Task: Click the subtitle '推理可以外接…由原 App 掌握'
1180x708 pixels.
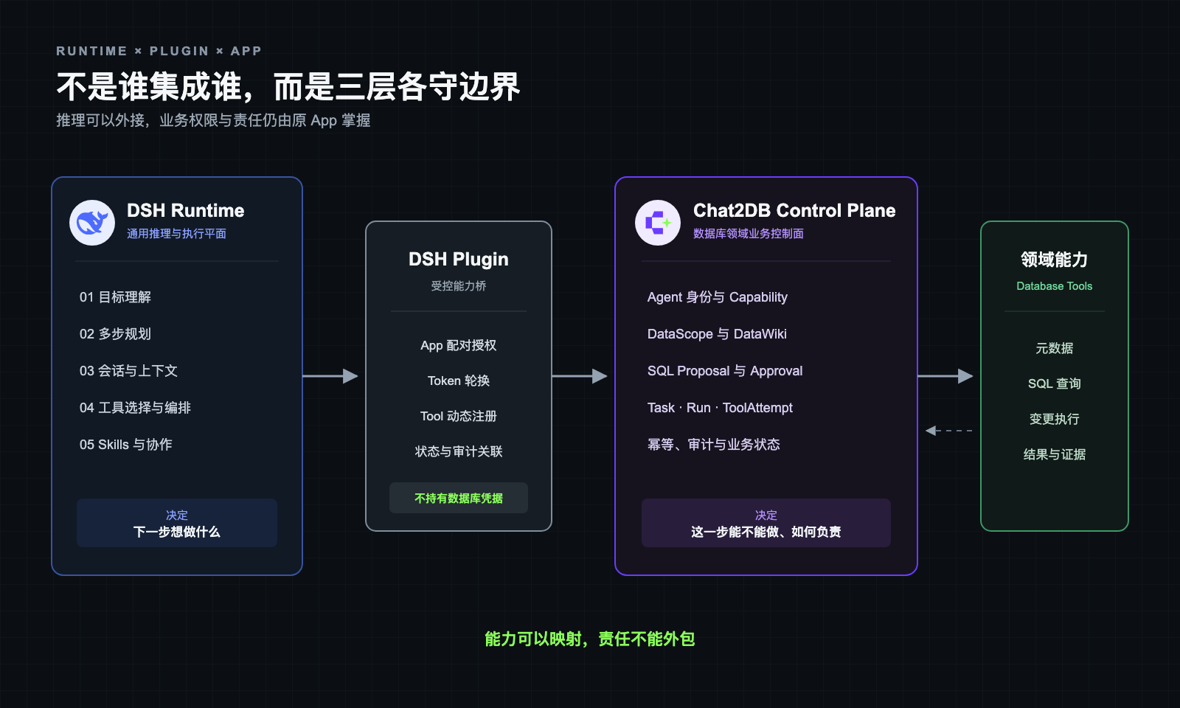Action: coord(213,120)
